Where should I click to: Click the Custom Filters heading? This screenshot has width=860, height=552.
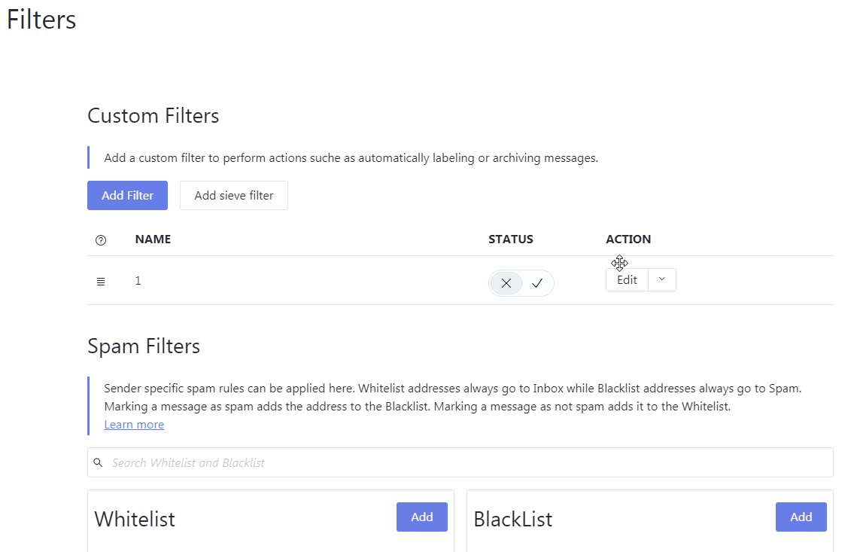pos(153,115)
